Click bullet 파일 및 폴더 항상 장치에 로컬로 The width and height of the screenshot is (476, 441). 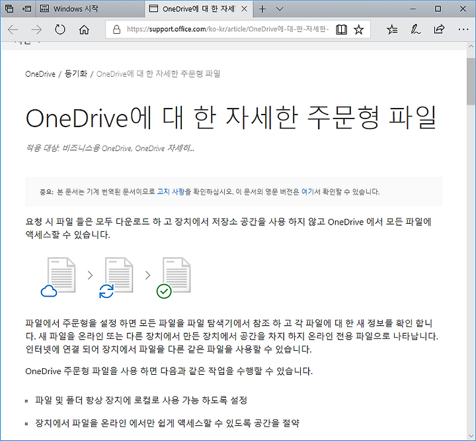[x=141, y=400]
